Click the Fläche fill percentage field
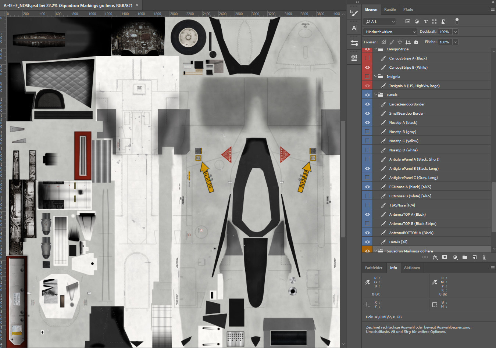 [x=445, y=42]
